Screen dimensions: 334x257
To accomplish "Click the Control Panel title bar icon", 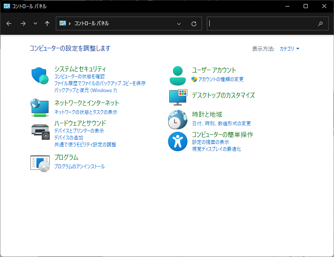I will (7, 6).
